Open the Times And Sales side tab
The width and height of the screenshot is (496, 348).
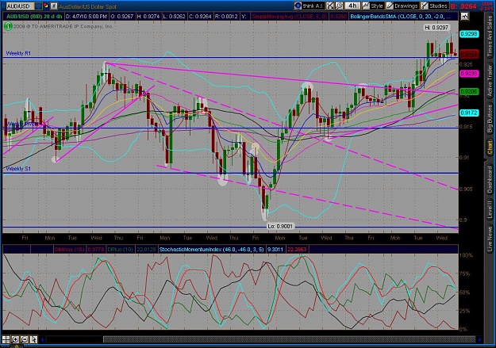[490, 36]
